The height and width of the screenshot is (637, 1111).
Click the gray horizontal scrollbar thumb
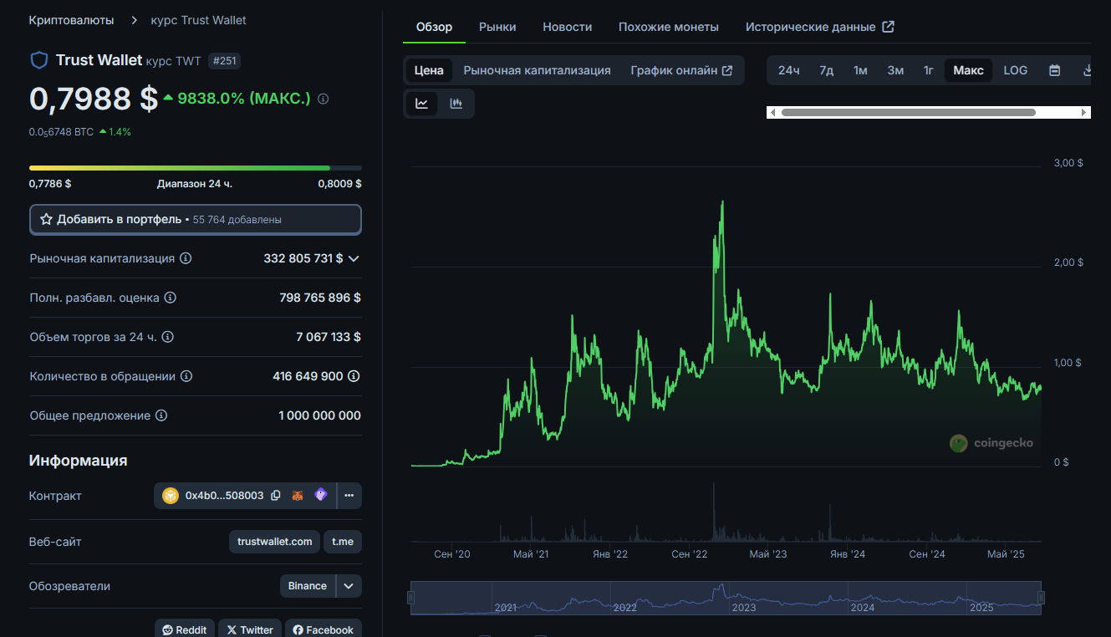pyautogui.click(x=909, y=112)
